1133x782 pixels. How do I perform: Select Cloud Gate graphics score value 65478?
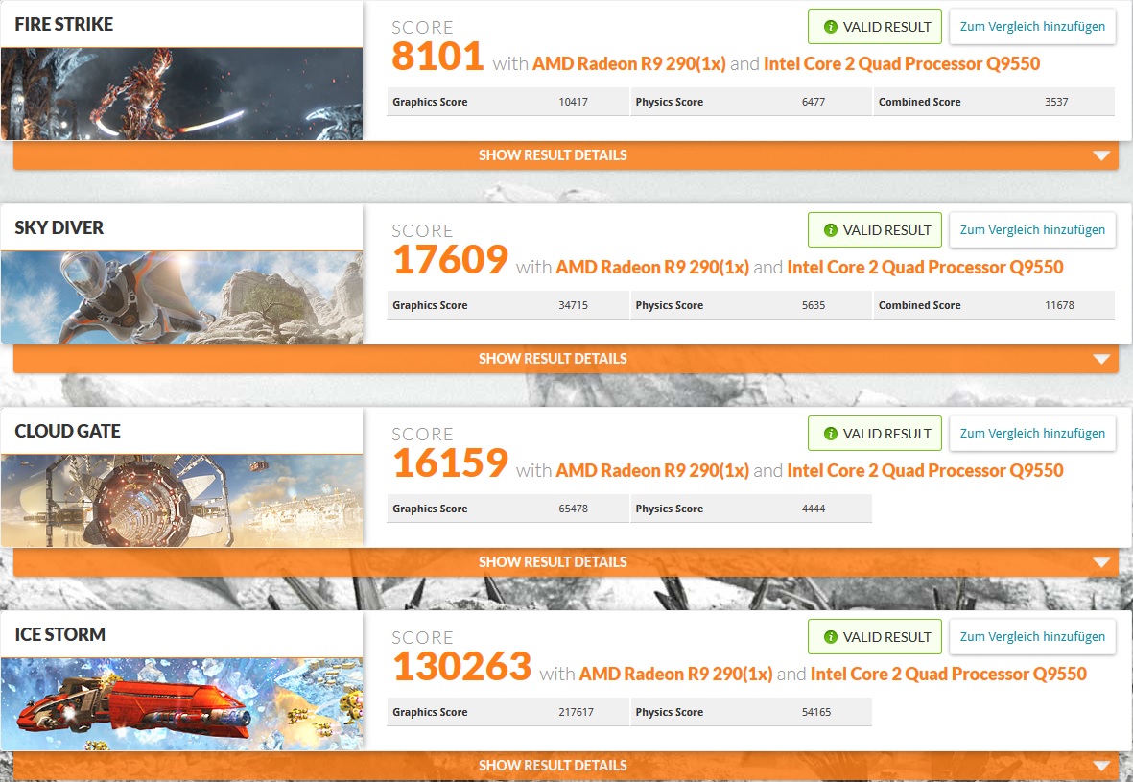pyautogui.click(x=573, y=509)
